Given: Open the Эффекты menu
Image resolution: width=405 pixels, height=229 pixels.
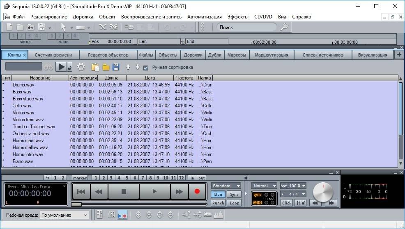Looking at the screenshot, I should [238, 17].
